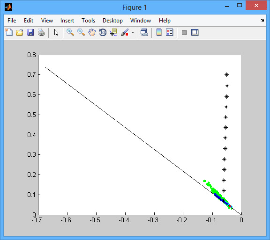270x240 pixels.
Task: Save figure with floppy disk icon
Action: point(30,32)
